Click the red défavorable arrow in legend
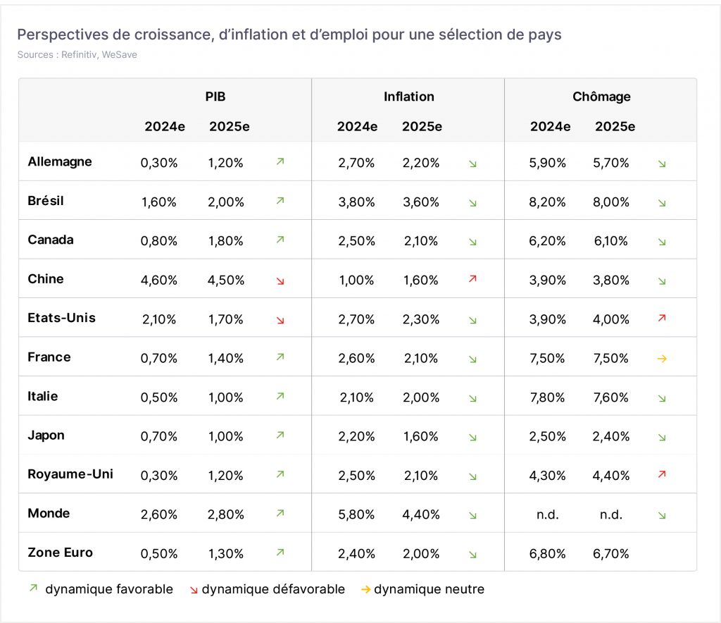Viewport: 721px width, 623px height. (x=194, y=590)
